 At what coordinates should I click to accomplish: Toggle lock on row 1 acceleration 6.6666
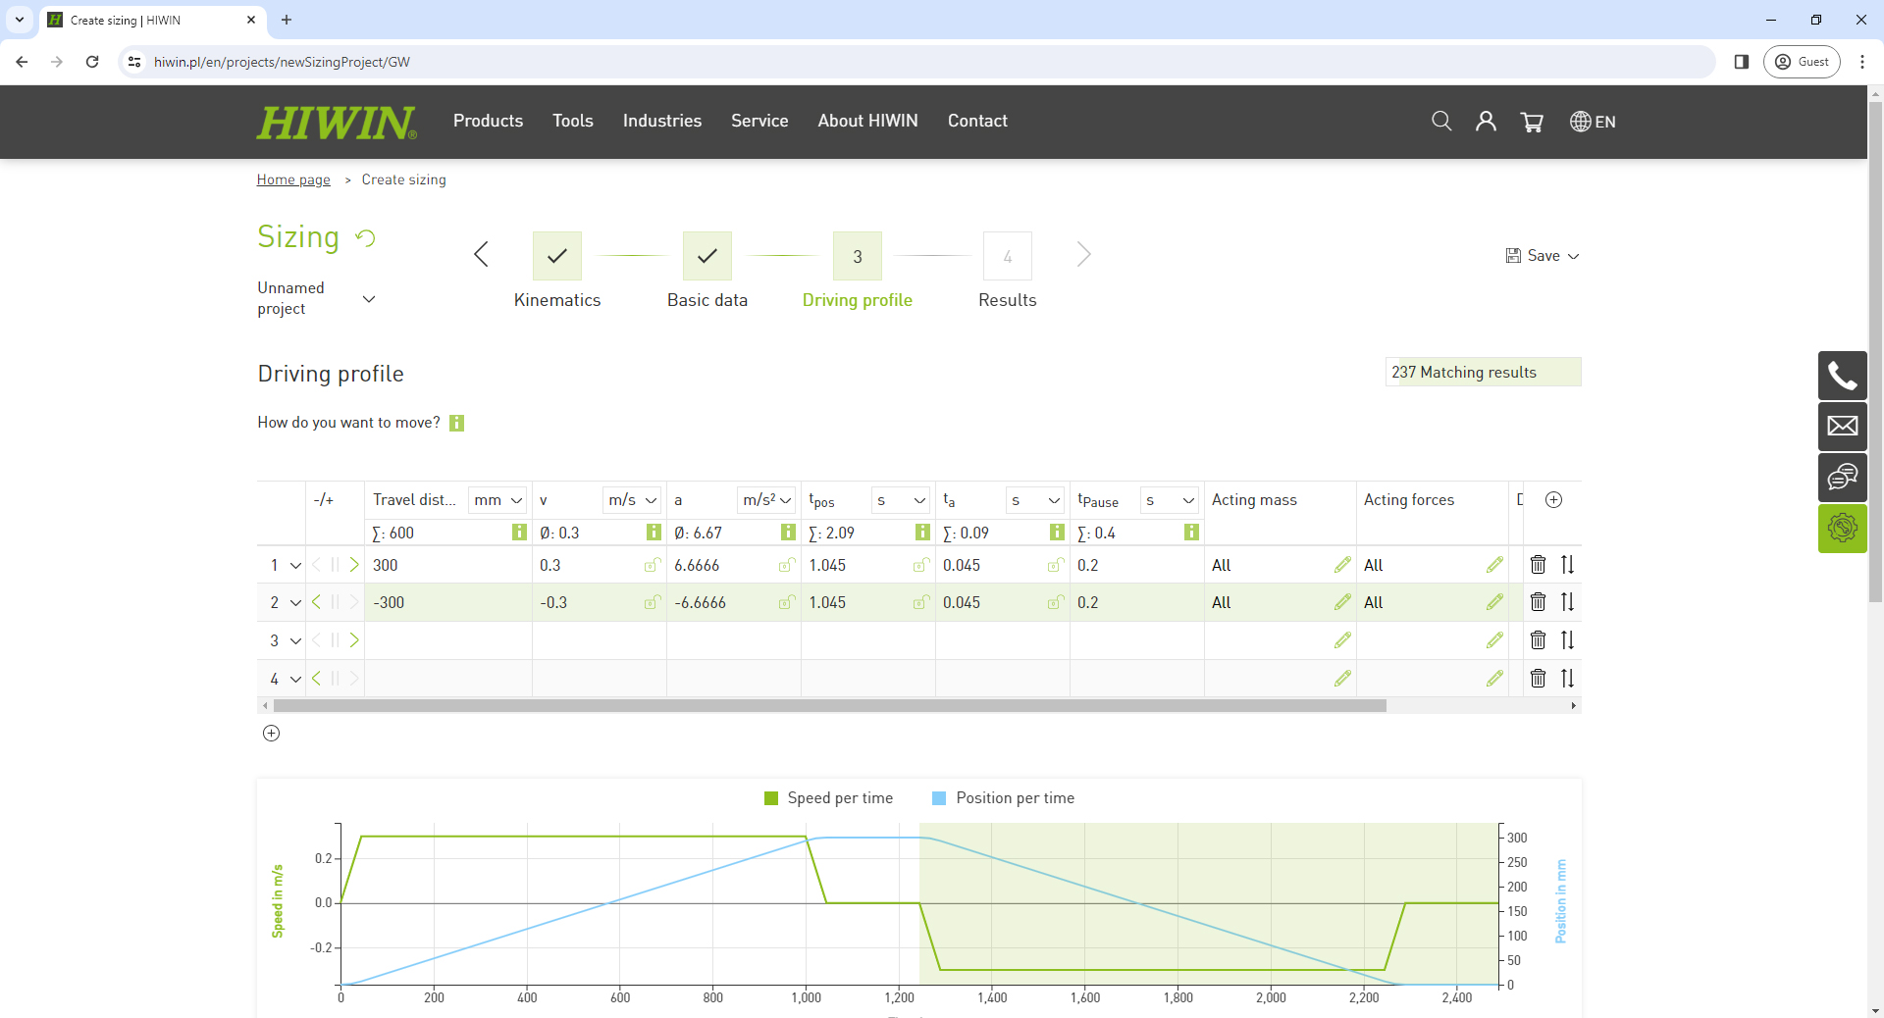pos(786,565)
